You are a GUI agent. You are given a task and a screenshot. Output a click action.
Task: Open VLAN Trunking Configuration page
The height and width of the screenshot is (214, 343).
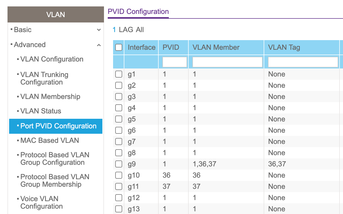[44, 78]
